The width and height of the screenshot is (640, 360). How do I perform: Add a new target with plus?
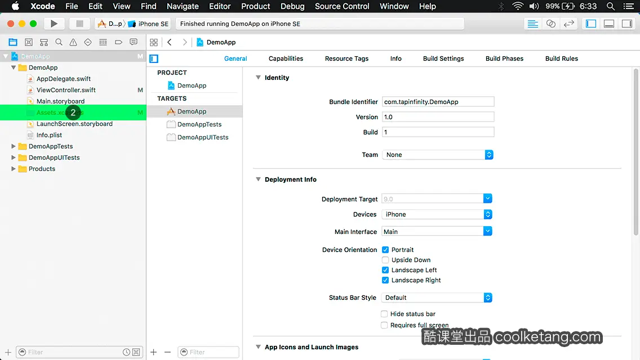click(153, 352)
